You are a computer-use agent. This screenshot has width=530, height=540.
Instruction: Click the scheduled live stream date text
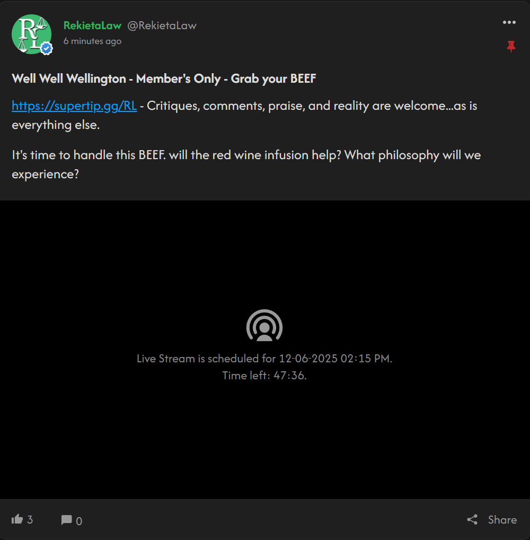point(264,359)
